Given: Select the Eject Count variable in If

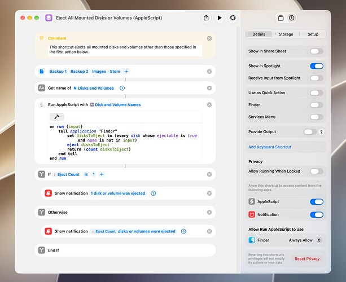Looking at the screenshot, I should tap(66, 174).
